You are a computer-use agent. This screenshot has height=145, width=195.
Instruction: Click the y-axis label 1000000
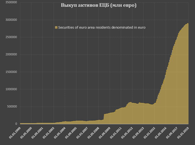(11, 89)
